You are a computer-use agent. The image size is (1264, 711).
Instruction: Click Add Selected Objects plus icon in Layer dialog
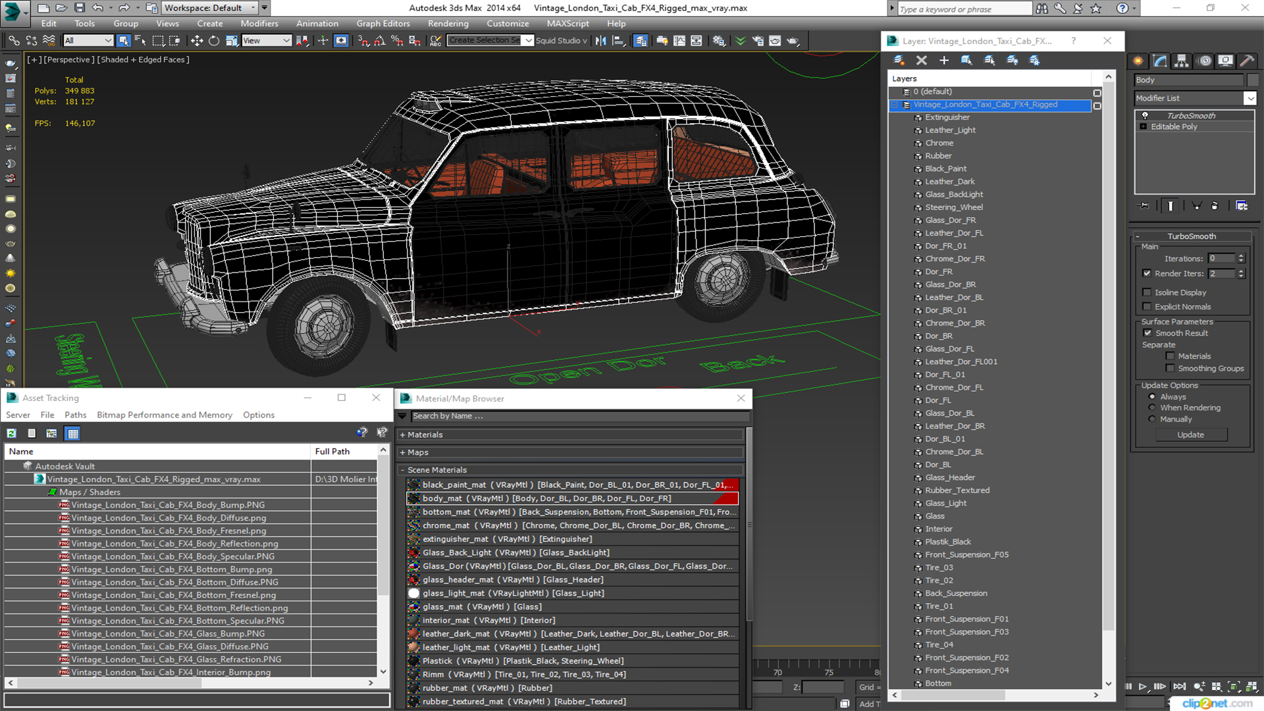pos(944,60)
